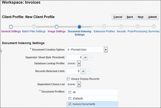Click the Separator Sheet Byte Threshold field
The height and width of the screenshot is (108, 161).
pos(74,57)
